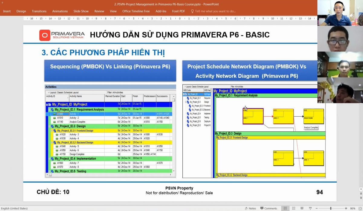Click the 96% zoom level
The height and width of the screenshot is (211, 363).
tap(352, 208)
